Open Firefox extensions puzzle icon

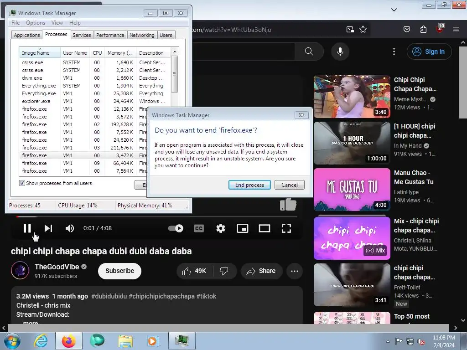(x=423, y=29)
